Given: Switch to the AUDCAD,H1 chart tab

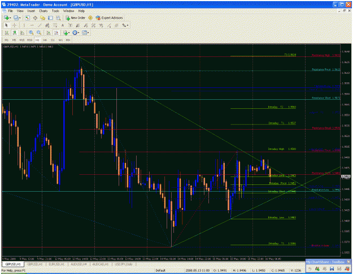Looking at the screenshot, I should pos(100,264).
